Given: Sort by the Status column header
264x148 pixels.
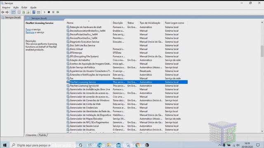Looking at the screenshot, I should (x=132, y=23).
